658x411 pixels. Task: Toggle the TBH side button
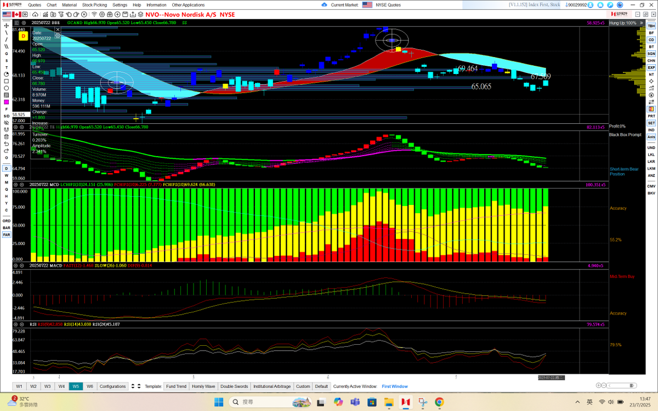point(651,26)
